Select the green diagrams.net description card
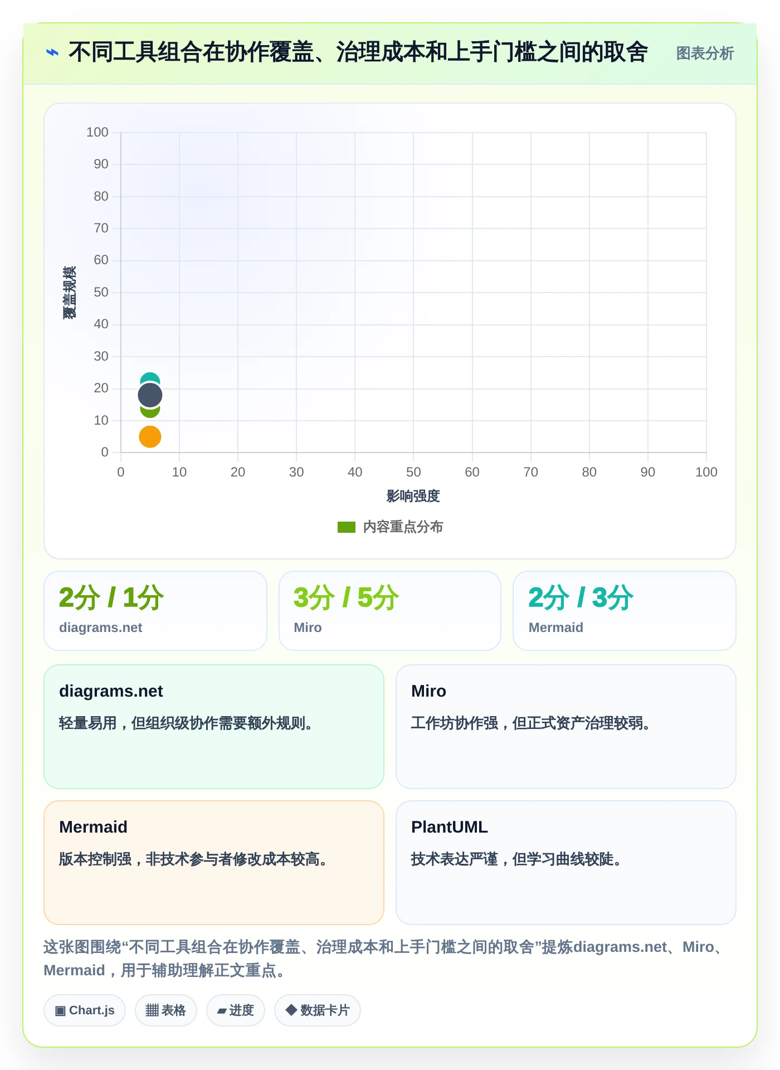The width and height of the screenshot is (780, 1070). (x=214, y=727)
